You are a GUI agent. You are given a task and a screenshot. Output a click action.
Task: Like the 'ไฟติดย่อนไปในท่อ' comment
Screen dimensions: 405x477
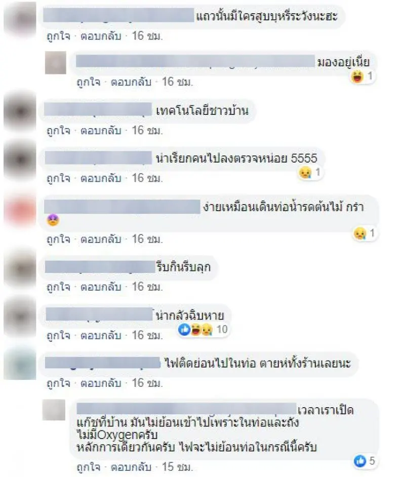tap(58, 383)
